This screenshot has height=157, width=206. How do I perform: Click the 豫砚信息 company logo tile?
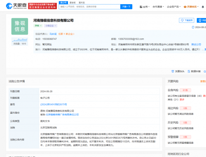coord(20,26)
